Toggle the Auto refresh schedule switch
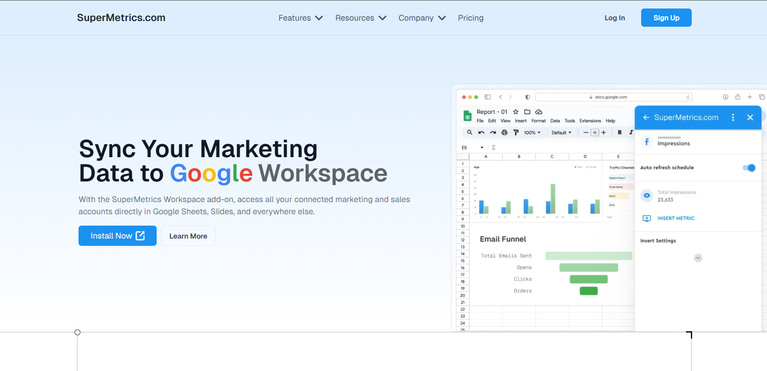Image resolution: width=767 pixels, height=371 pixels. (x=749, y=168)
